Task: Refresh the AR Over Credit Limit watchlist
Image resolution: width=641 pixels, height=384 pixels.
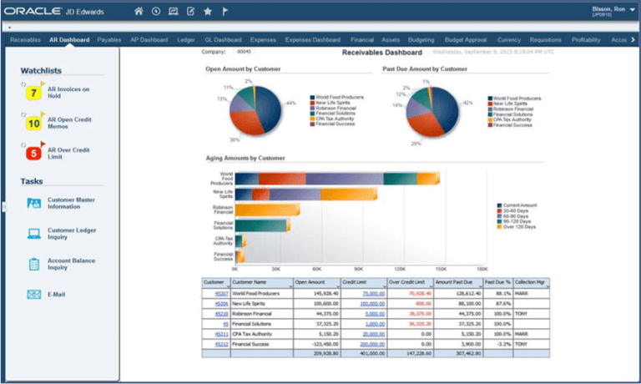Action: click(x=23, y=145)
